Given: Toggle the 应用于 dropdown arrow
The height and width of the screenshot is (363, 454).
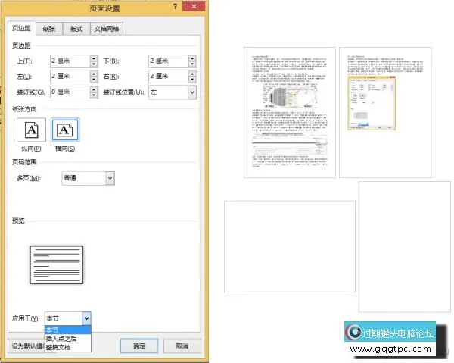Looking at the screenshot, I should pyautogui.click(x=86, y=318).
